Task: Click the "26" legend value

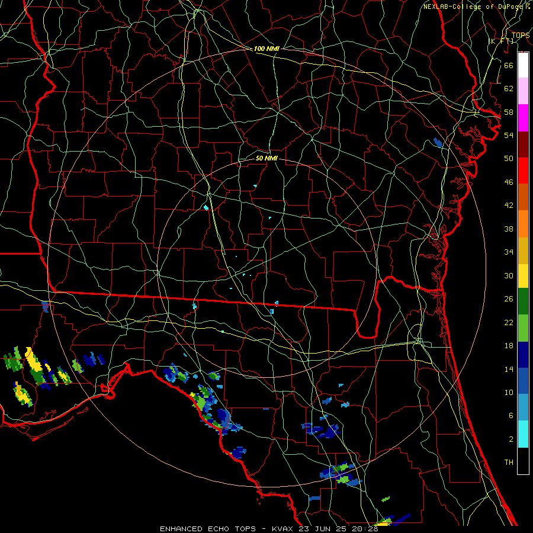Action: click(509, 299)
